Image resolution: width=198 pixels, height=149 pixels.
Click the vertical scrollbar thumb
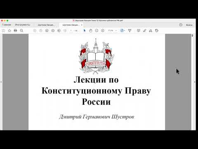[192, 36]
